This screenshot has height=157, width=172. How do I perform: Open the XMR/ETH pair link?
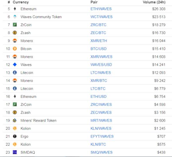98,41
